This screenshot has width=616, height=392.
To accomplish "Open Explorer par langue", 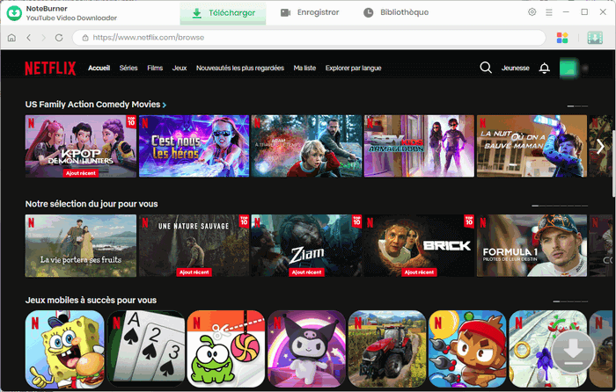I will coord(353,68).
